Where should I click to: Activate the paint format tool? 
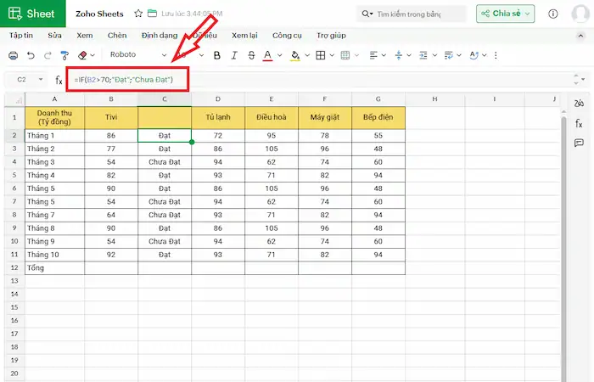click(64, 55)
